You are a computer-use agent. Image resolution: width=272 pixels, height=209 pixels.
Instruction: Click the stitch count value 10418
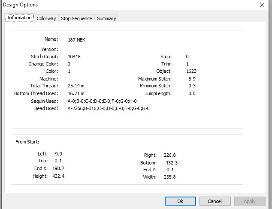click(x=74, y=57)
